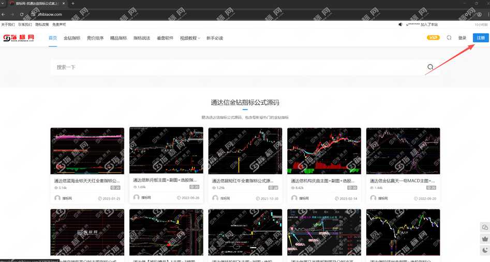Screen dimensions: 490x262
Task: Toggle dark mode with moon icon
Action: point(485,250)
